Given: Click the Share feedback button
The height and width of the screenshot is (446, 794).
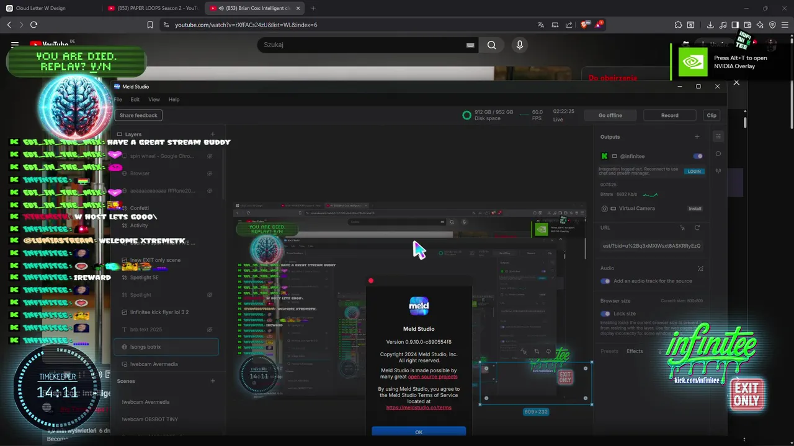Looking at the screenshot, I should 138,115.
